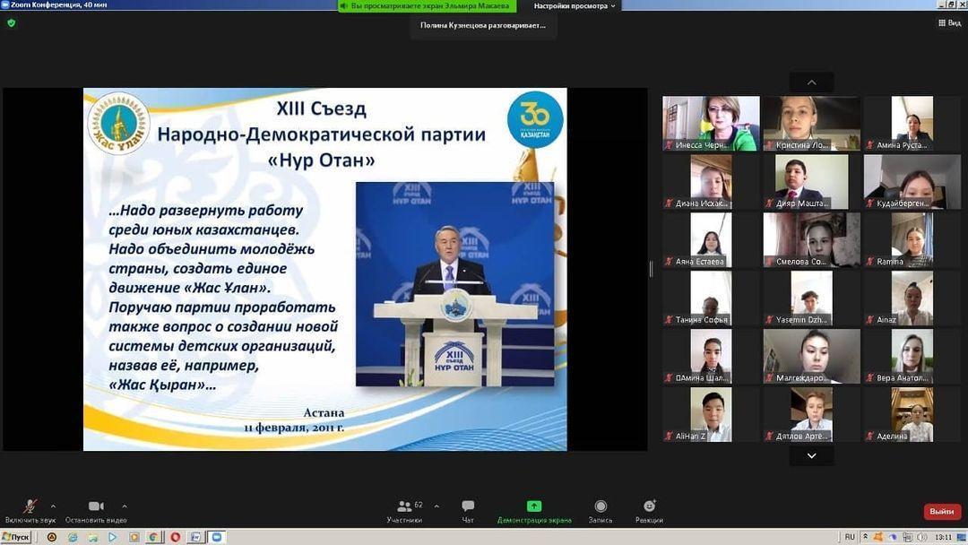This screenshot has width=968, height=545.
Task: Select Вера Анатол... video thumbnail
Action: pos(912,356)
